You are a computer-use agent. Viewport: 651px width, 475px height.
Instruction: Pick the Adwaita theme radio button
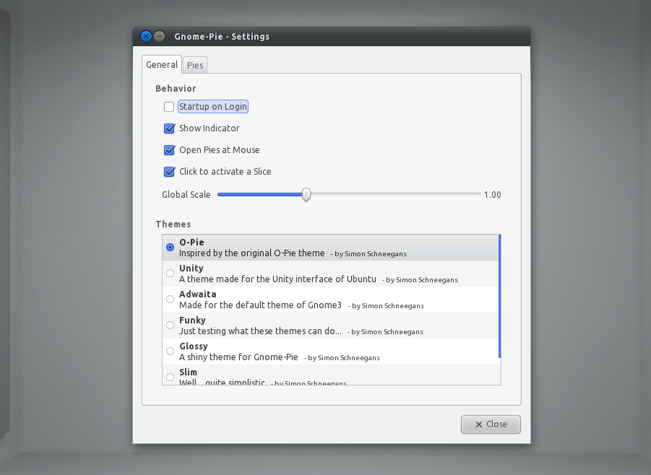171,299
